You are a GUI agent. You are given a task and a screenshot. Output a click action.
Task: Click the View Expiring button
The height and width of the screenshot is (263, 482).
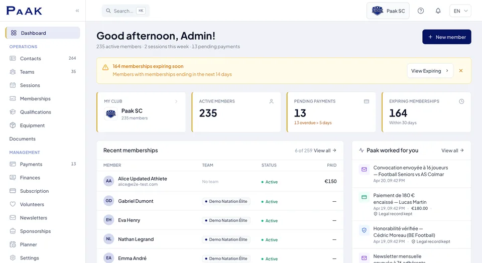point(430,71)
